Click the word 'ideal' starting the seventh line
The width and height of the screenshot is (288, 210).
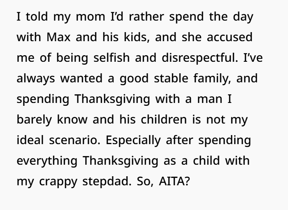click(30, 140)
